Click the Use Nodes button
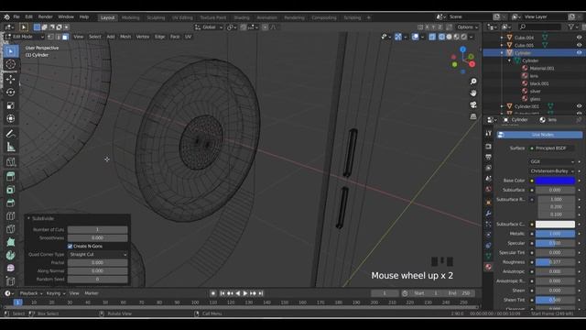Image resolution: width=586 pixels, height=330 pixels. click(x=539, y=135)
